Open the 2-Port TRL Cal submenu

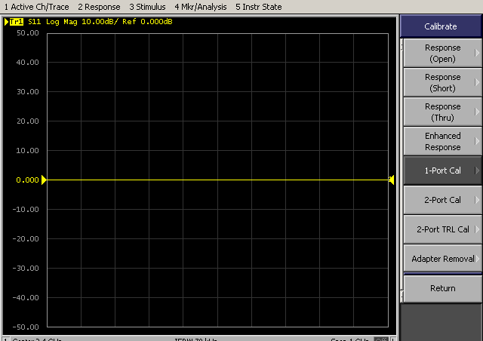[x=442, y=229]
